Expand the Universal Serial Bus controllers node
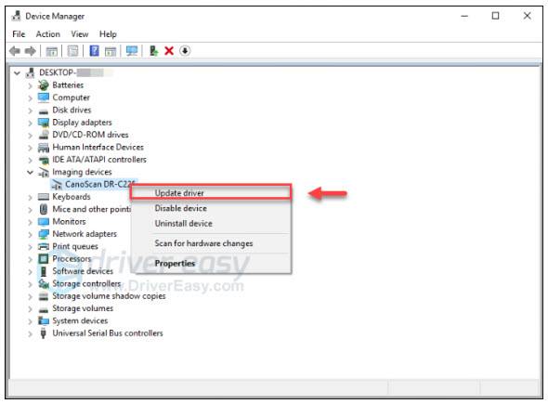The image size is (548, 404). pyautogui.click(x=31, y=333)
